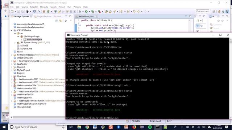The image size is (232, 130).
Task: Minimize the Package Explorer view panel
Action: (x=66, y=16)
